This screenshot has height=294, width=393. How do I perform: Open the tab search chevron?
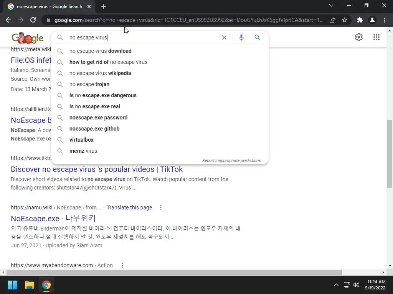(331, 5)
